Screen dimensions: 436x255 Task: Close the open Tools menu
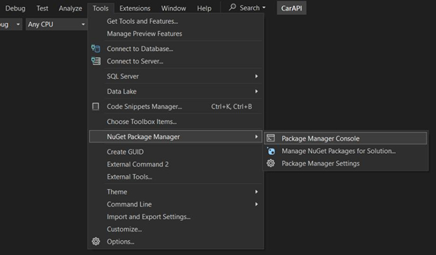click(x=100, y=9)
